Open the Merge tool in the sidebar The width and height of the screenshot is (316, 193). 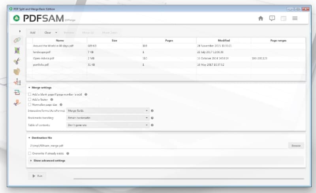pos(17,40)
